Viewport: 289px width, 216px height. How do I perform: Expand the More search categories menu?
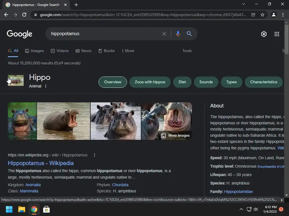coord(128,51)
